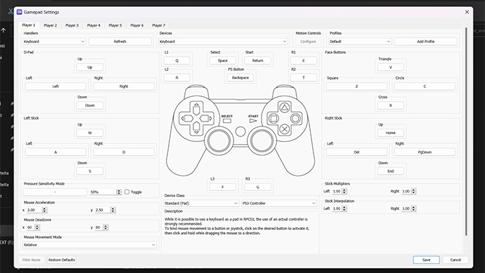Rebind Right Stick Down mapped to End

[390, 171]
